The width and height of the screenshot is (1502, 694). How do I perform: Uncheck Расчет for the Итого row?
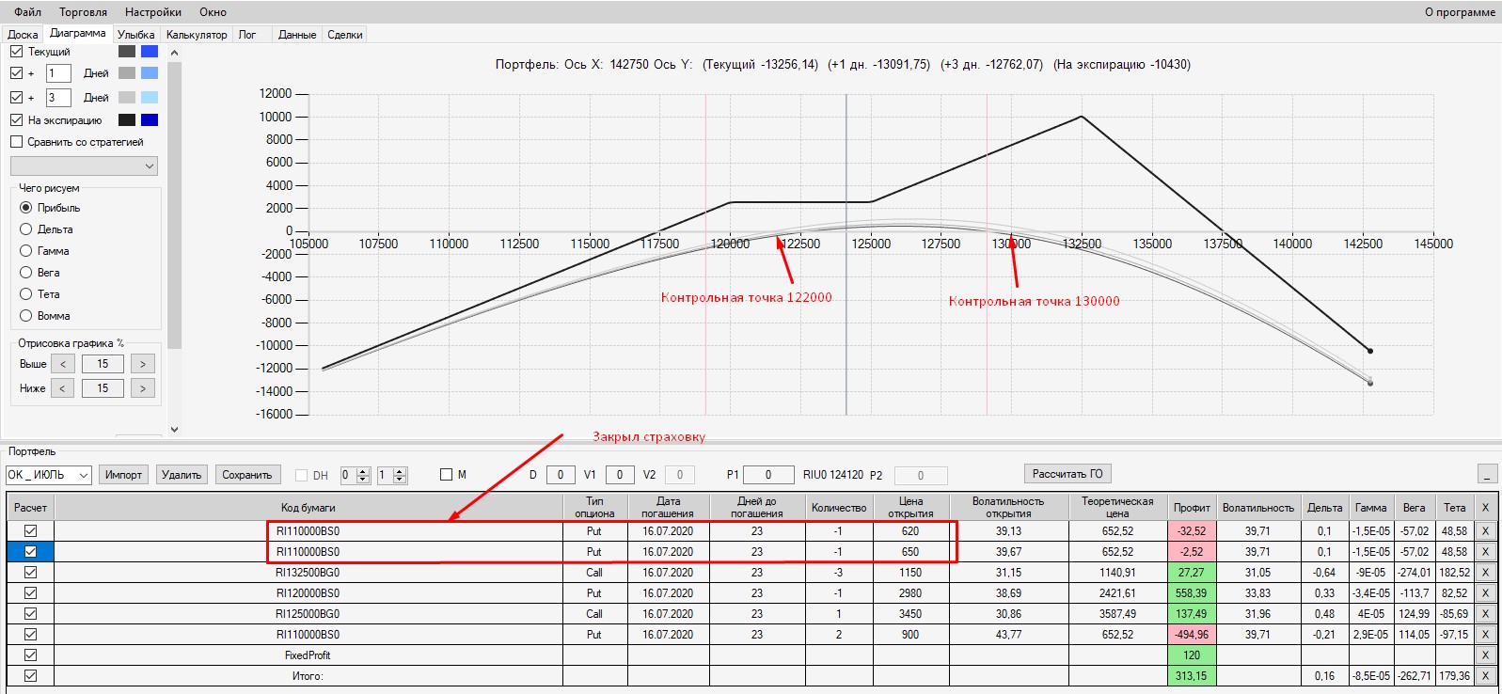(30, 676)
